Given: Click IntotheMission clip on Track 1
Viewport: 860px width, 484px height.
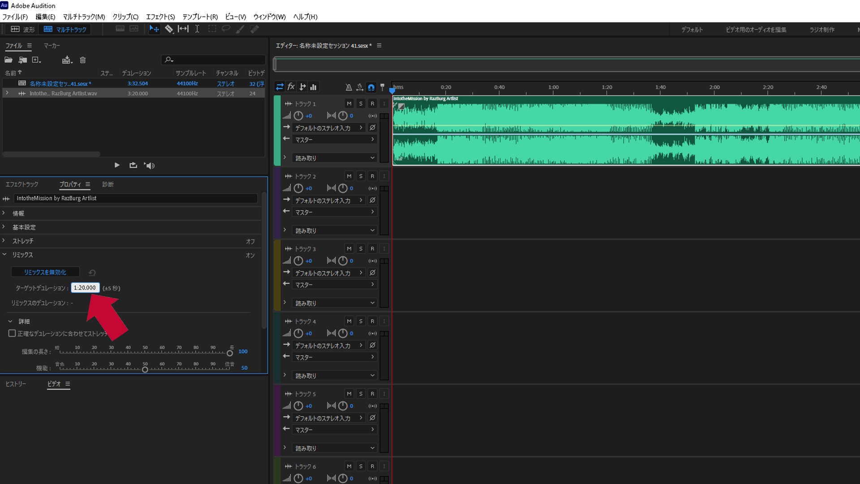Looking at the screenshot, I should coord(626,131).
